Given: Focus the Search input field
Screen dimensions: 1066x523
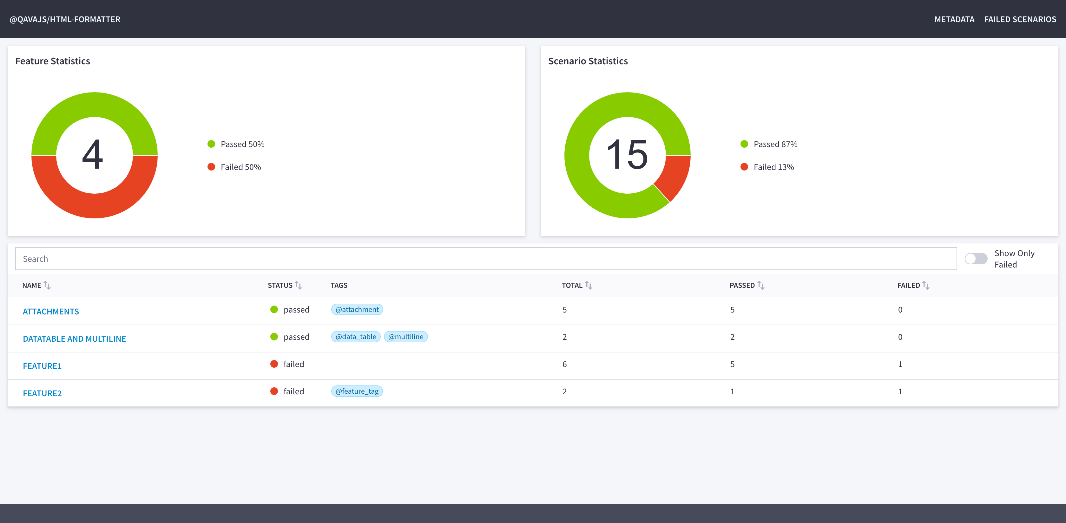Looking at the screenshot, I should coord(485,259).
